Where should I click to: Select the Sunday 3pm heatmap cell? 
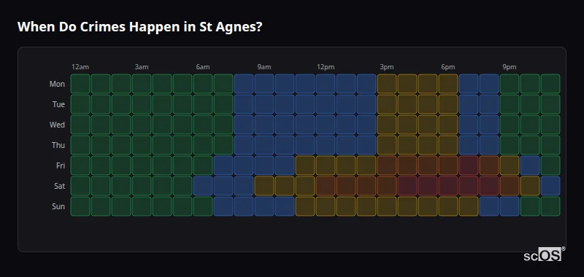[387, 206]
